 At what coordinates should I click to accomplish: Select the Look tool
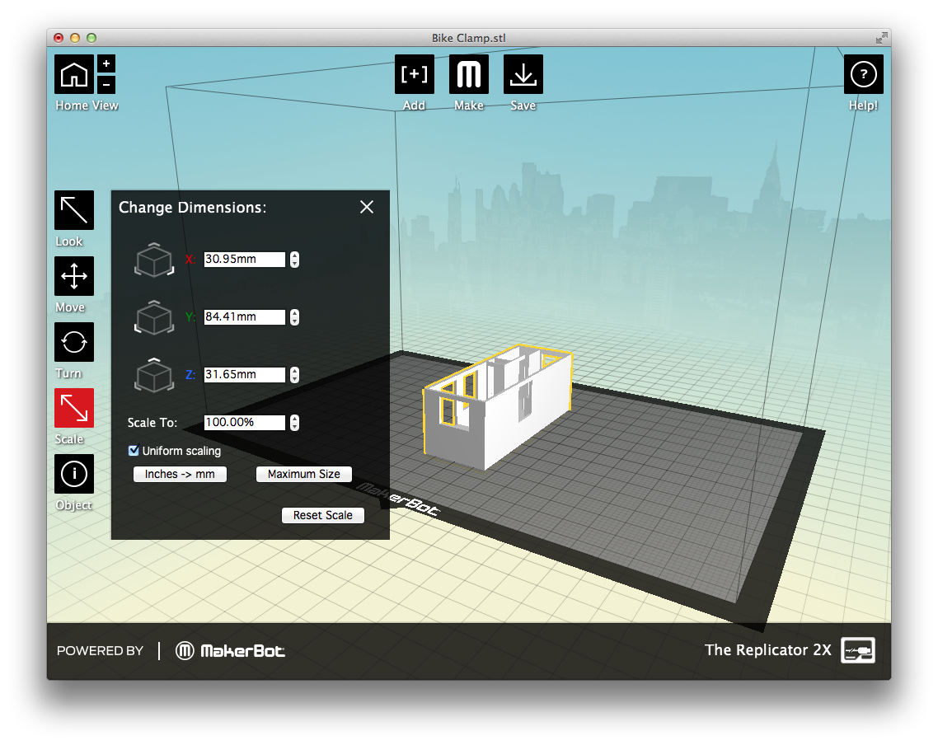coord(73,210)
